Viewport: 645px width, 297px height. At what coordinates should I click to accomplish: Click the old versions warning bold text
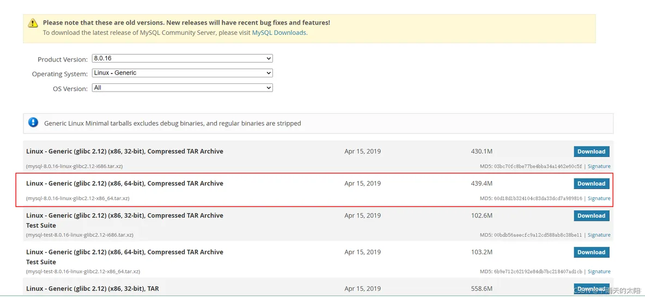186,23
